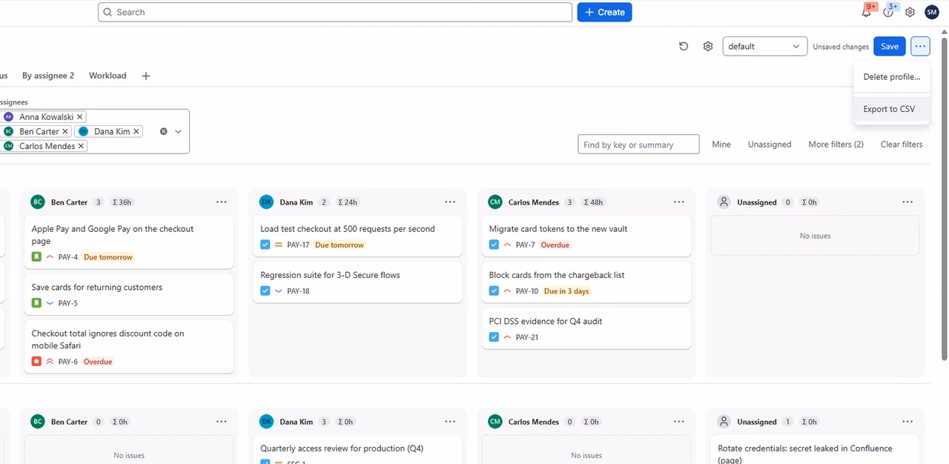949x464 pixels.
Task: Open the Carlos Mendes 48h column menu
Action: pos(678,202)
